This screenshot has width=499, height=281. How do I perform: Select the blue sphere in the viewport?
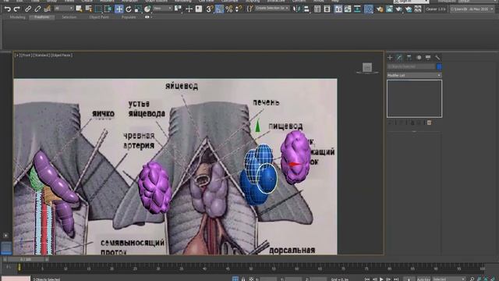[267, 179]
